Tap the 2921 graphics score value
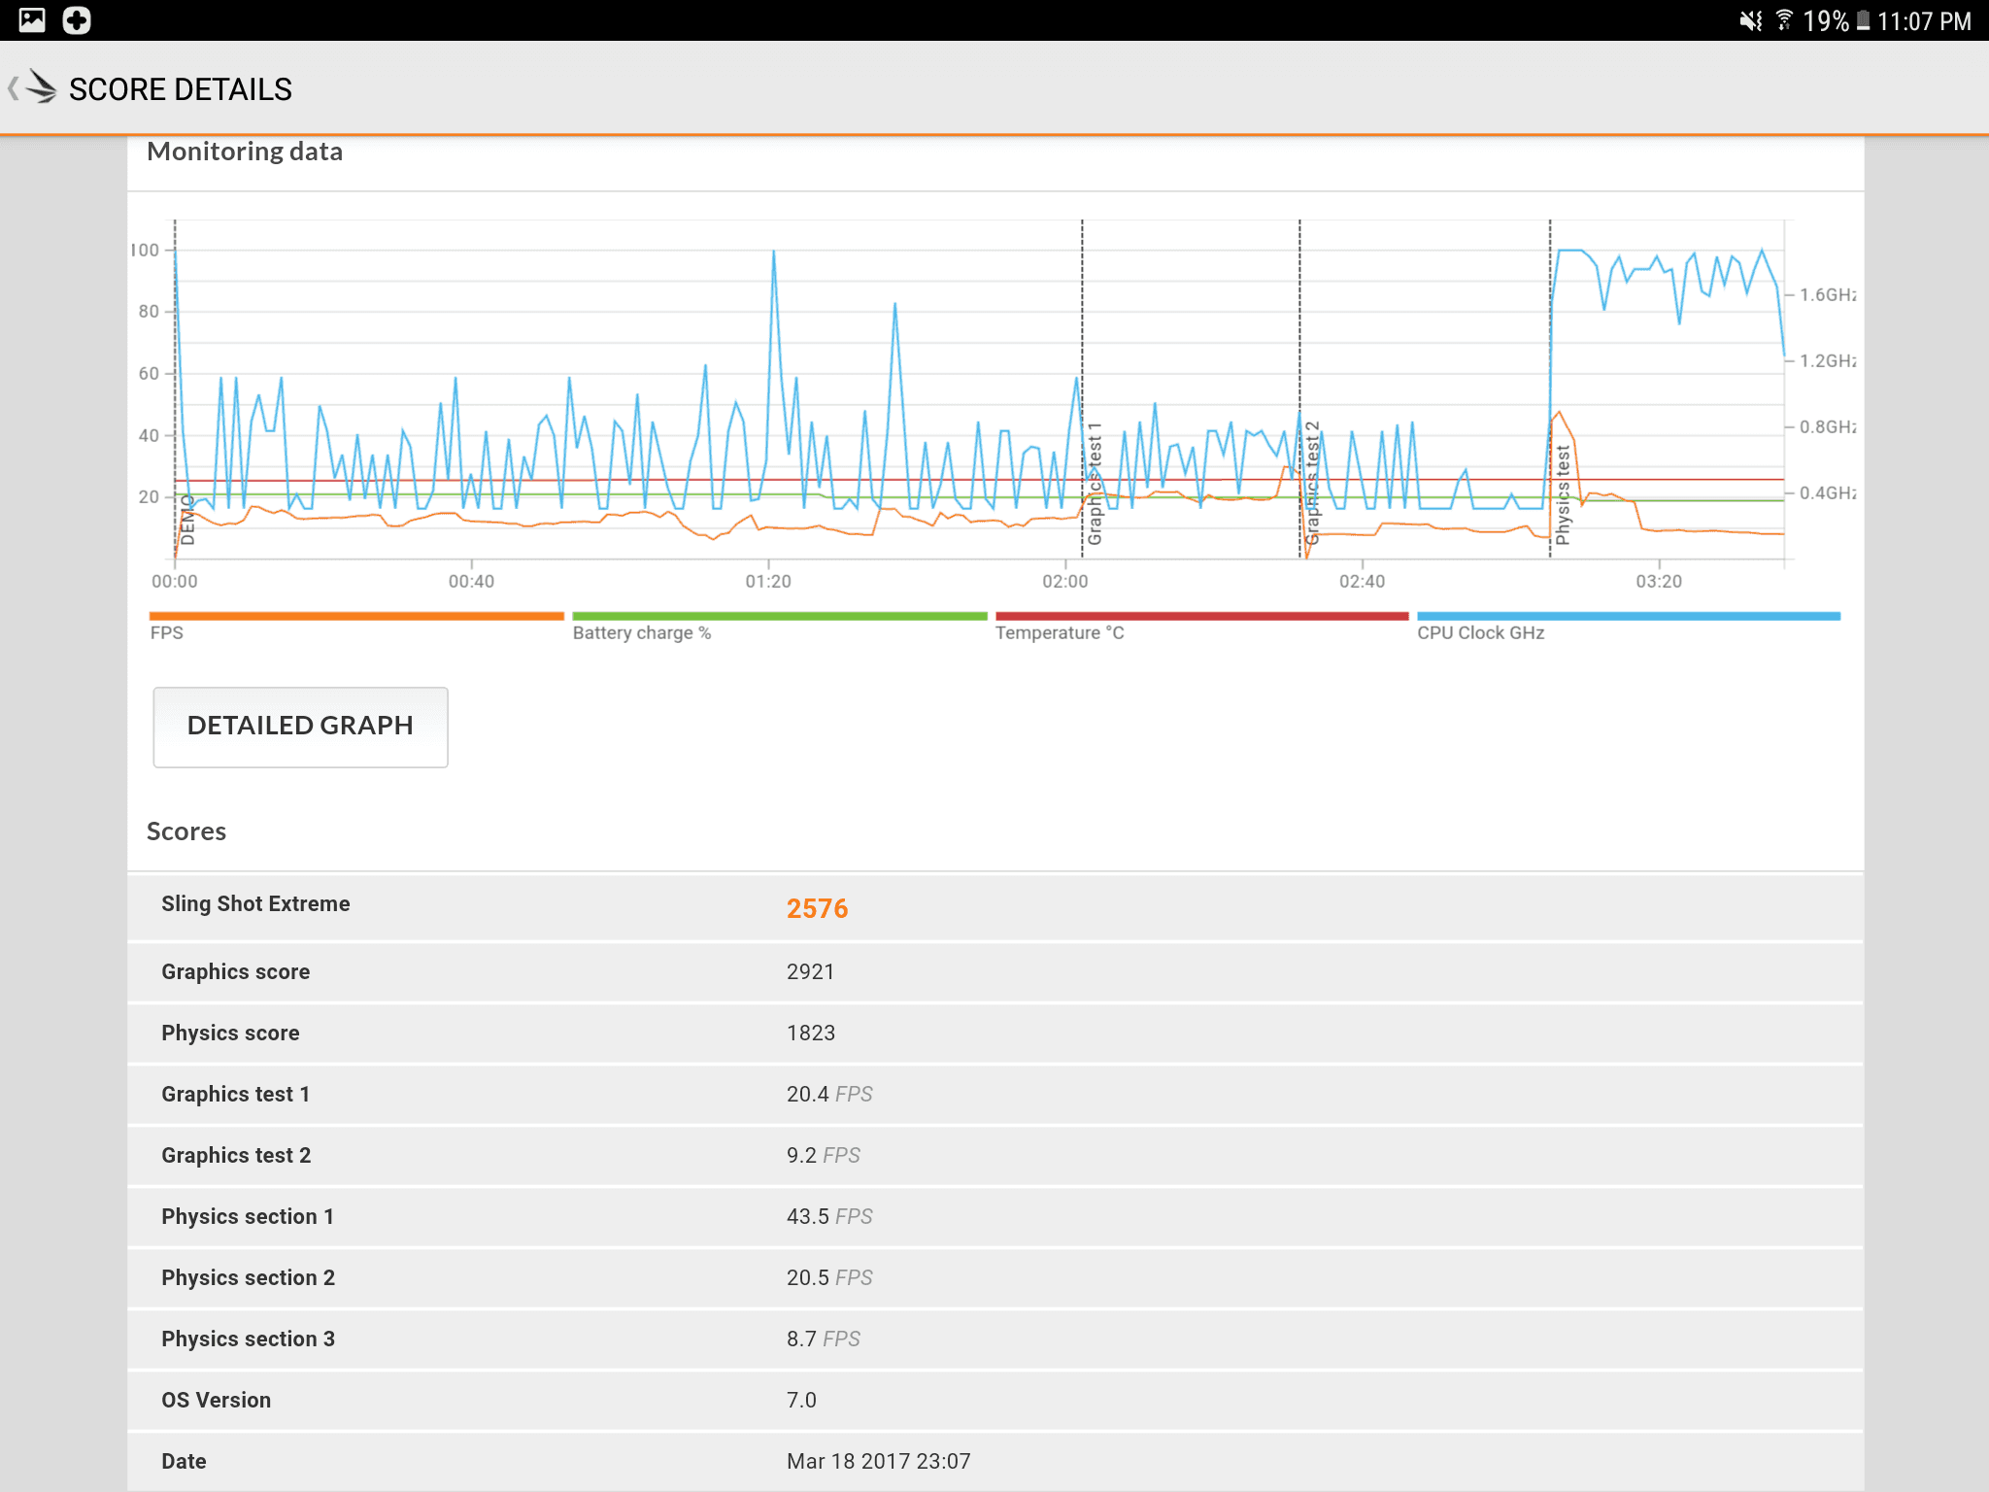The width and height of the screenshot is (1989, 1492). (810, 972)
